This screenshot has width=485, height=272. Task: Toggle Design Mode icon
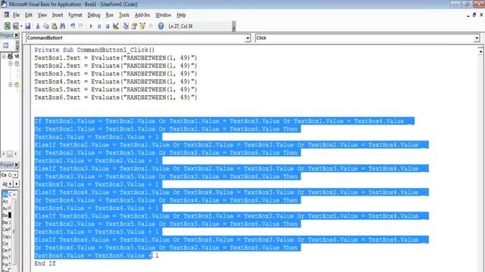pos(116,26)
